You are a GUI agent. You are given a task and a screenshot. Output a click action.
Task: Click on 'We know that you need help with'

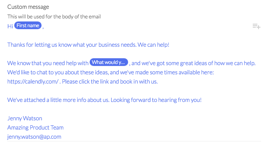pos(48,63)
